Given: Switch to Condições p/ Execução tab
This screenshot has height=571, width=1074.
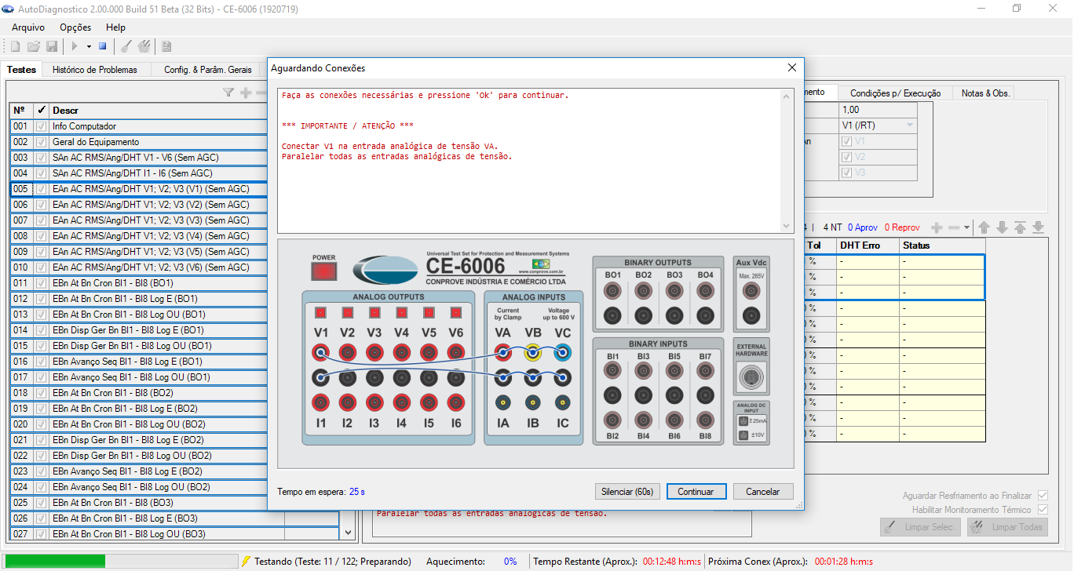Looking at the screenshot, I should click(x=895, y=93).
